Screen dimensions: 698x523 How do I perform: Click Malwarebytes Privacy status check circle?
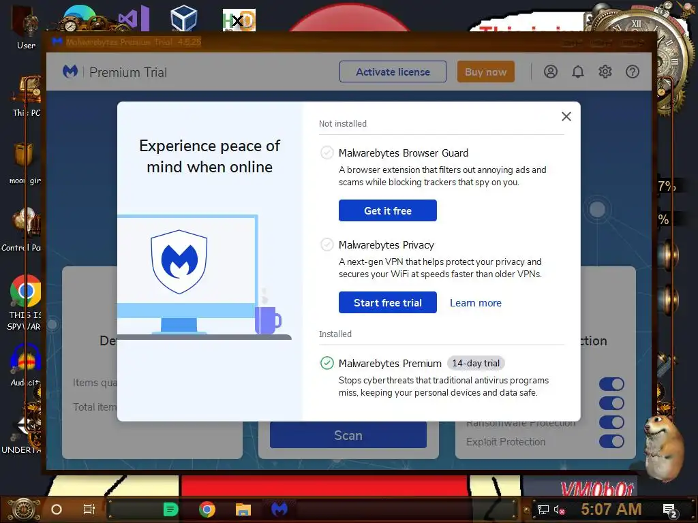coord(327,244)
